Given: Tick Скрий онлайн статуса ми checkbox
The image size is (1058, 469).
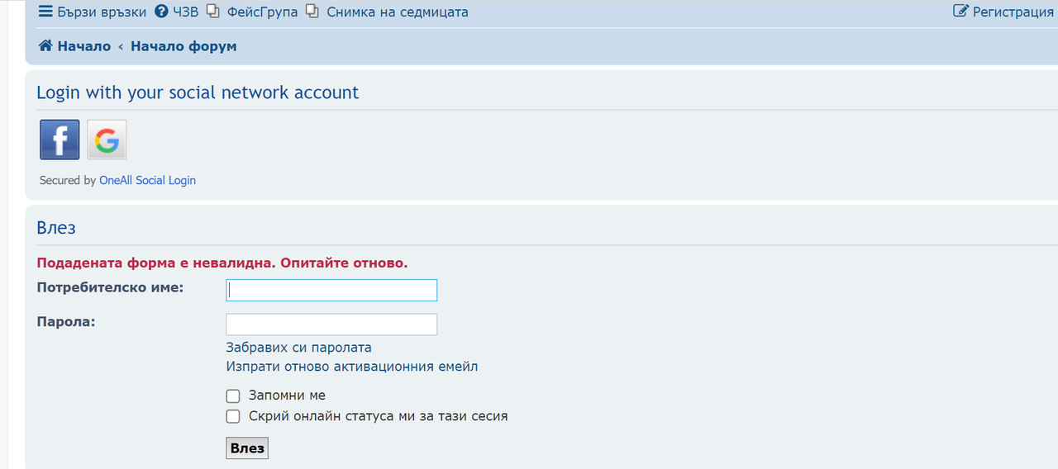Looking at the screenshot, I should click(x=233, y=416).
